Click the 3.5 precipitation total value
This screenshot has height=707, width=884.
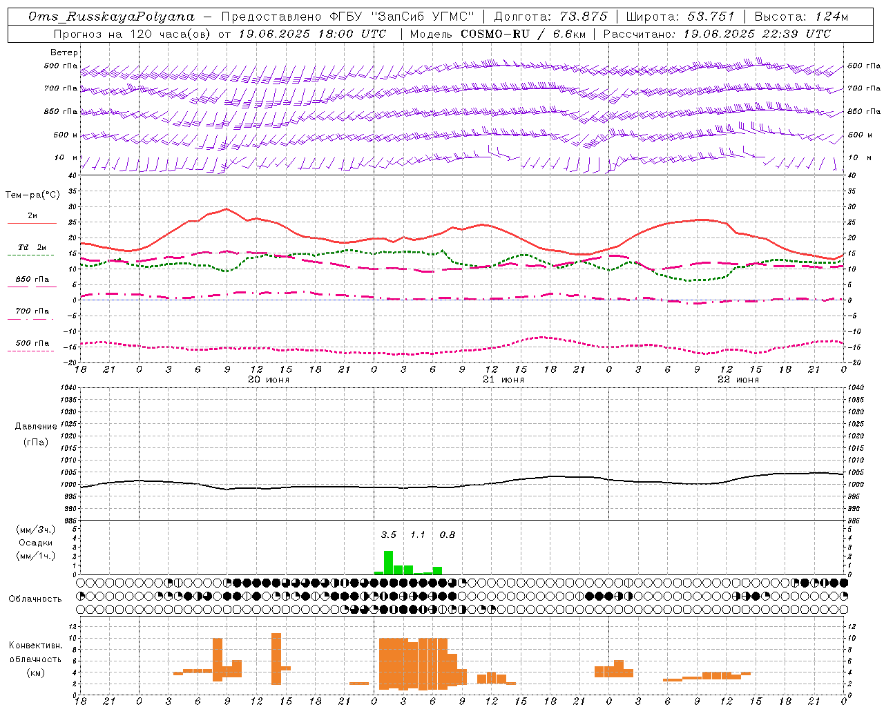coord(389,534)
